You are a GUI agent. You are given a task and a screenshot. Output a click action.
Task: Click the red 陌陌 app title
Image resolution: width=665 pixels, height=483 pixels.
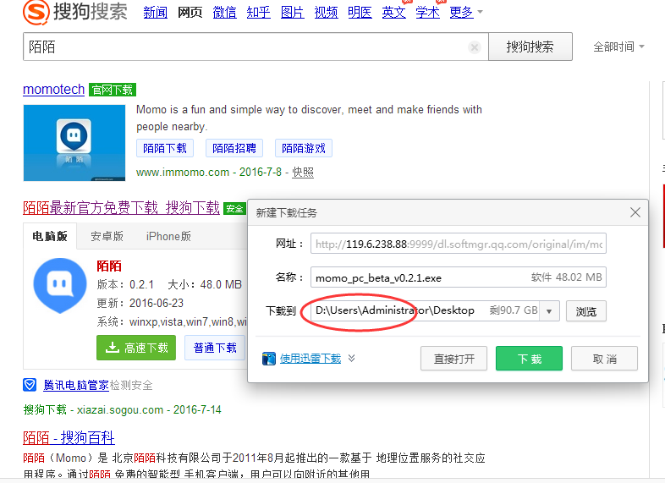click(109, 266)
